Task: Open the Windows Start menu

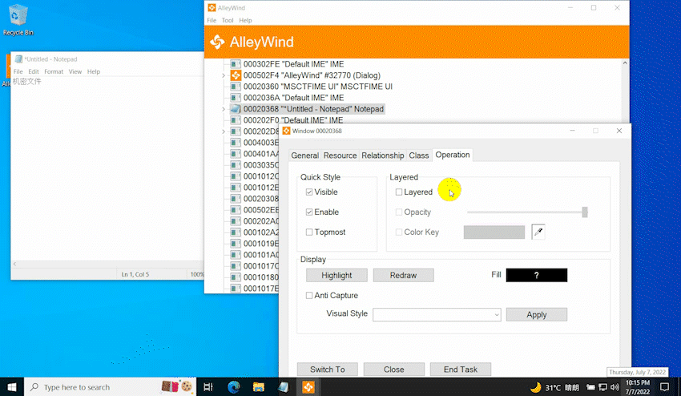Action: tap(12, 387)
